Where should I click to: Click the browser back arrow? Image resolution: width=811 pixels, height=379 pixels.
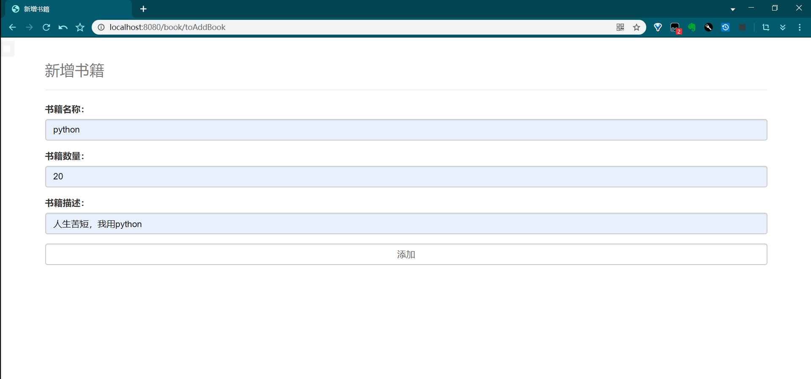coord(12,27)
